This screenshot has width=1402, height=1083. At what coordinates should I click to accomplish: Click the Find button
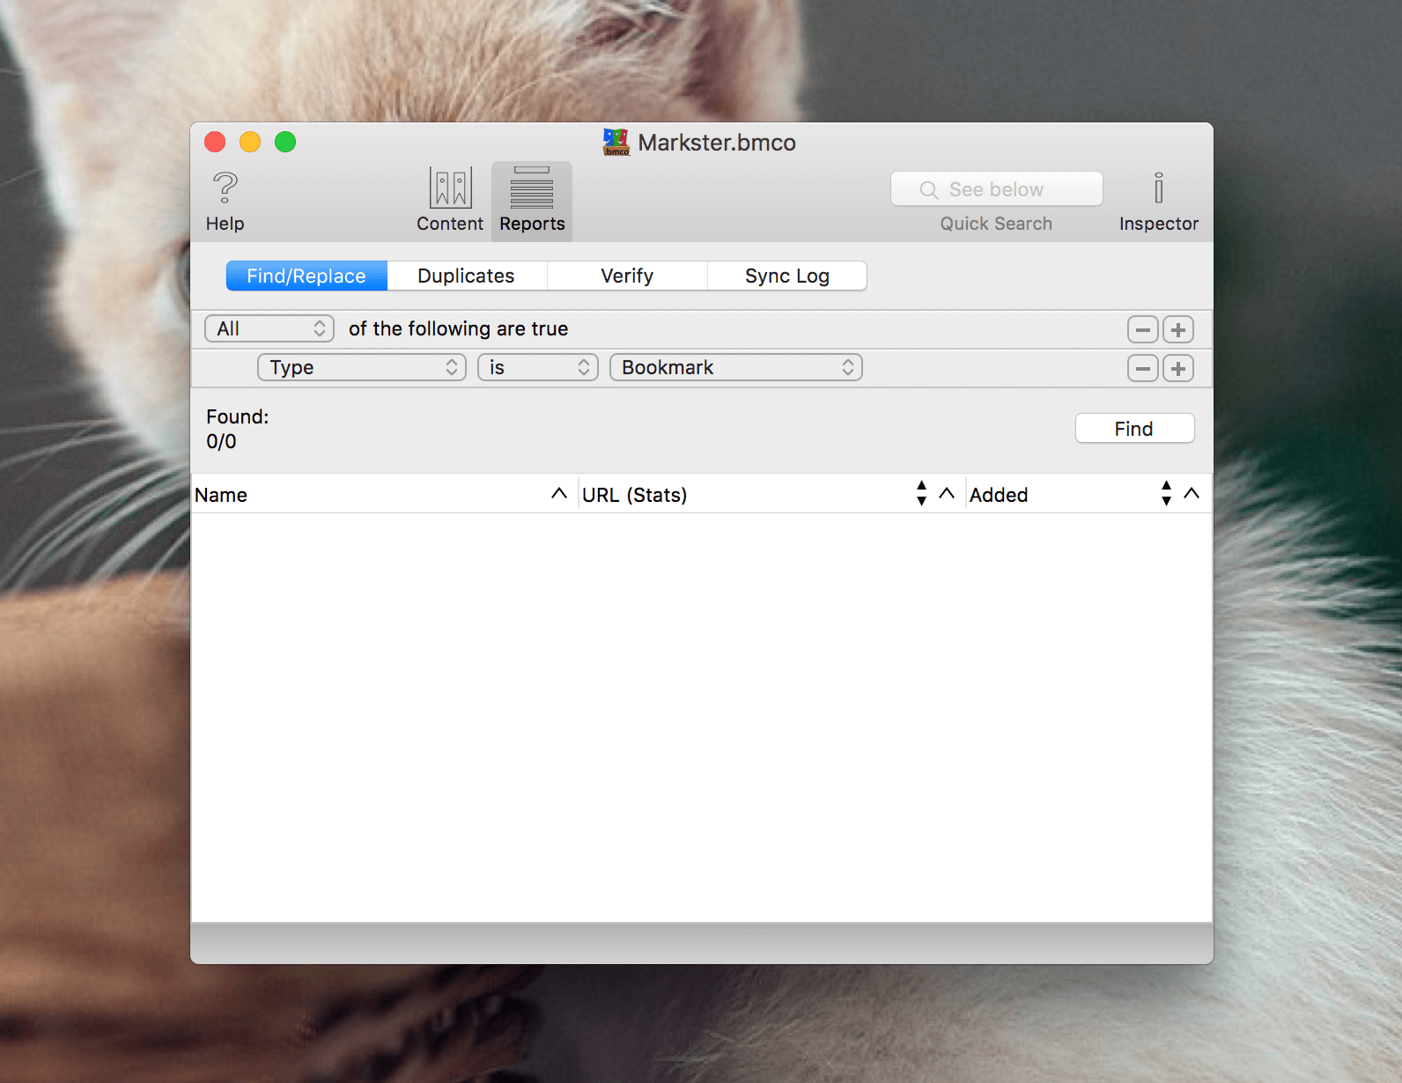1134,429
